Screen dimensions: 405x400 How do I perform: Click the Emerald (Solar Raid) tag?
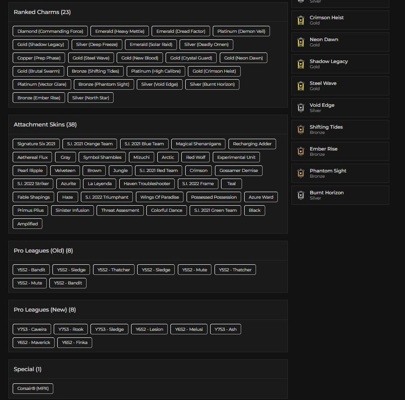(151, 45)
